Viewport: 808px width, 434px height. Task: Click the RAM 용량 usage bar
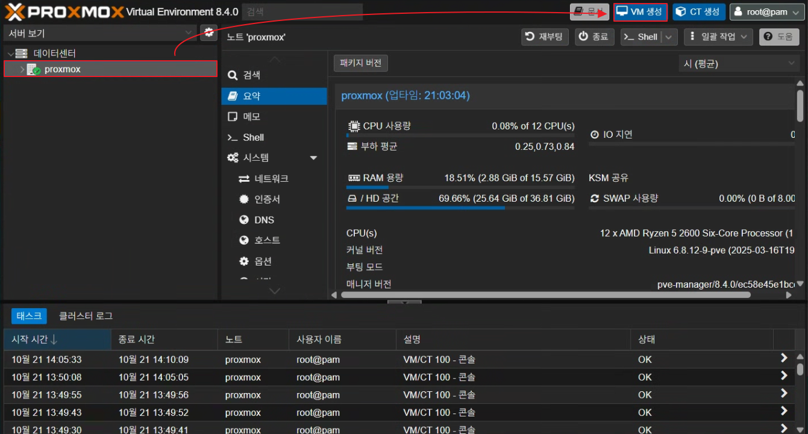click(460, 187)
